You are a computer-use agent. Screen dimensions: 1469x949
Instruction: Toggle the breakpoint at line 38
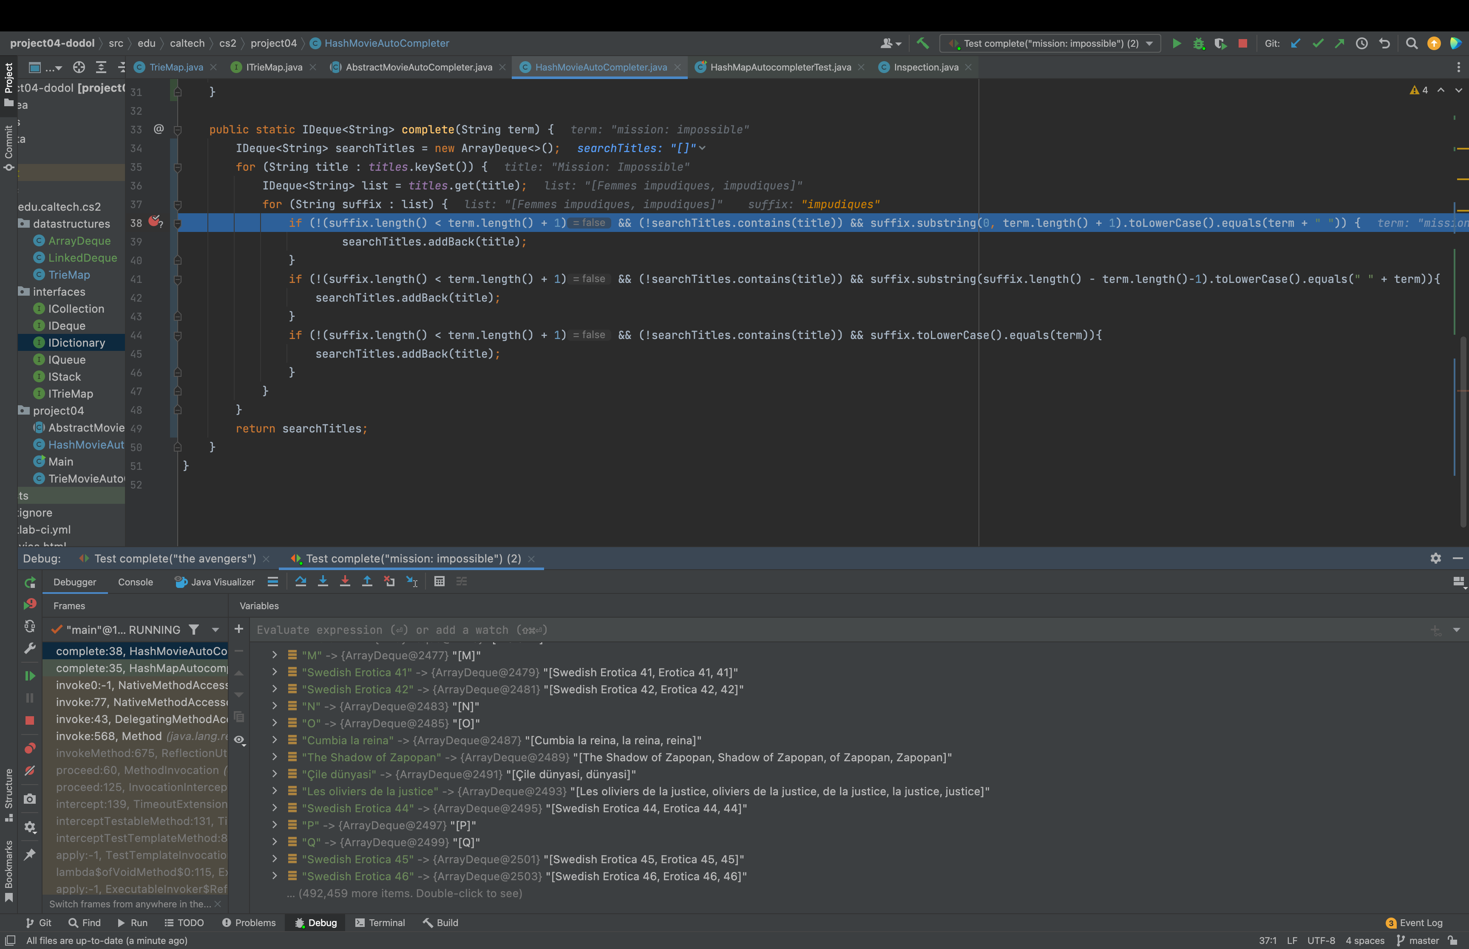(x=154, y=222)
